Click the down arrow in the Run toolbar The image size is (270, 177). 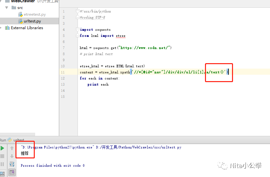click(x=12, y=156)
